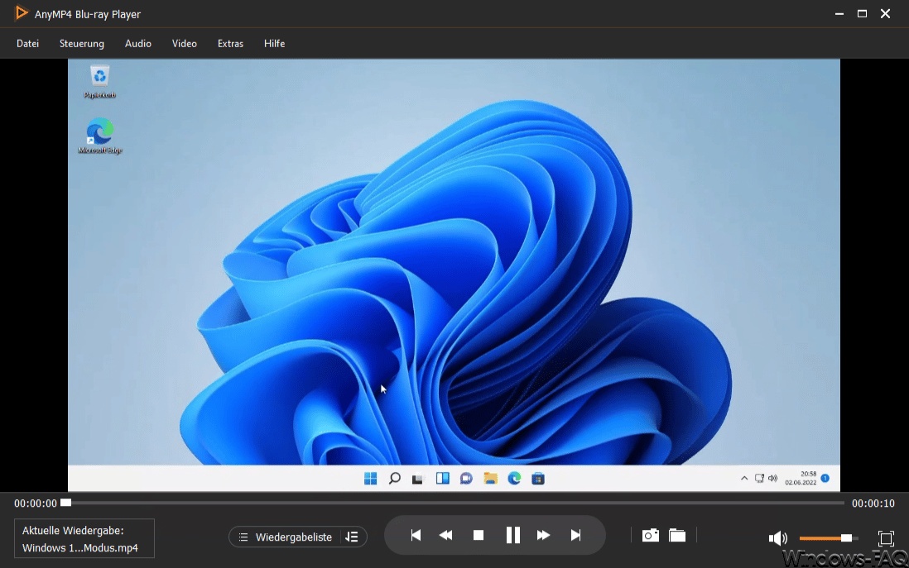Open the Steuerung menu

[x=82, y=44]
